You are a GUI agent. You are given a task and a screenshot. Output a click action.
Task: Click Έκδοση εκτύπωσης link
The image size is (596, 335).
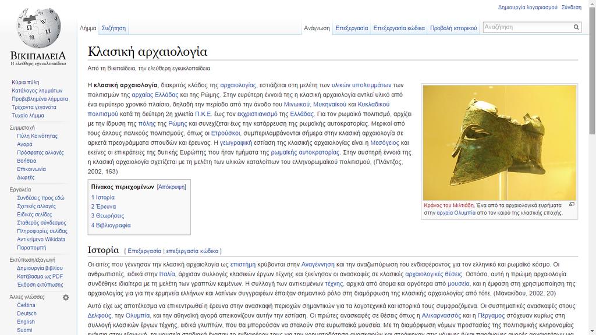pos(40,285)
